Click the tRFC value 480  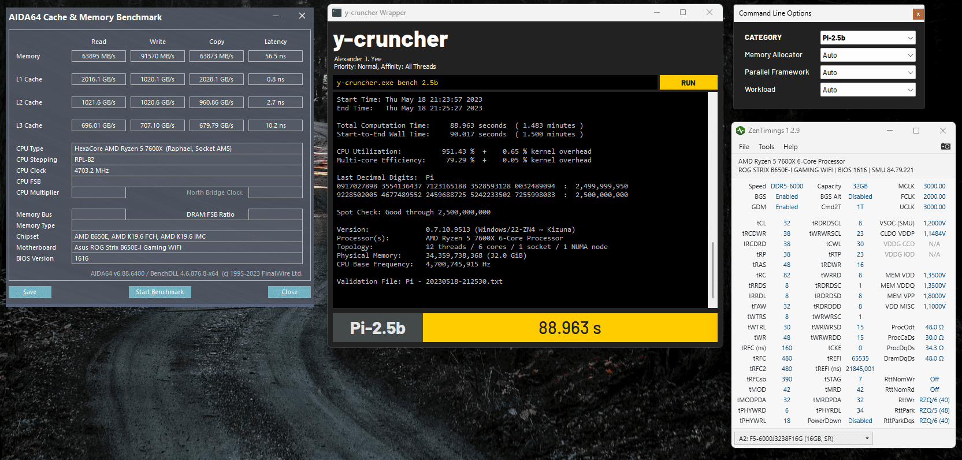tap(787, 358)
